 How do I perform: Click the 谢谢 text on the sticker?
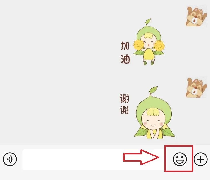(125, 104)
